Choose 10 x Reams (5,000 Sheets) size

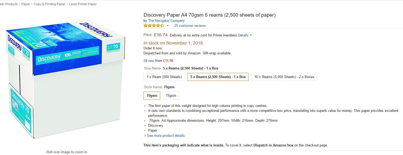tap(284, 77)
